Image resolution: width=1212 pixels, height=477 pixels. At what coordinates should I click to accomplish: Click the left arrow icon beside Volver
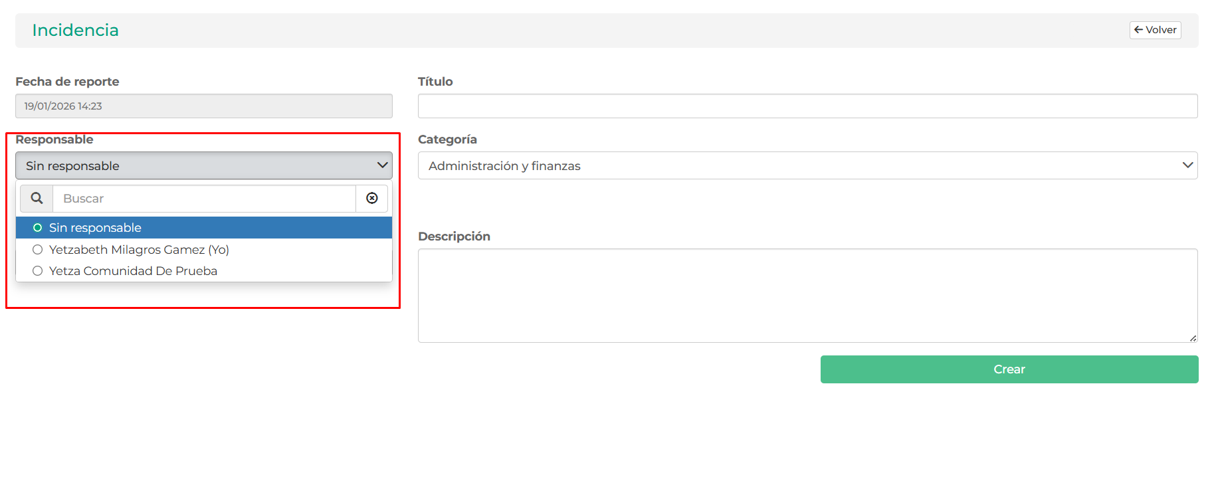(1138, 30)
